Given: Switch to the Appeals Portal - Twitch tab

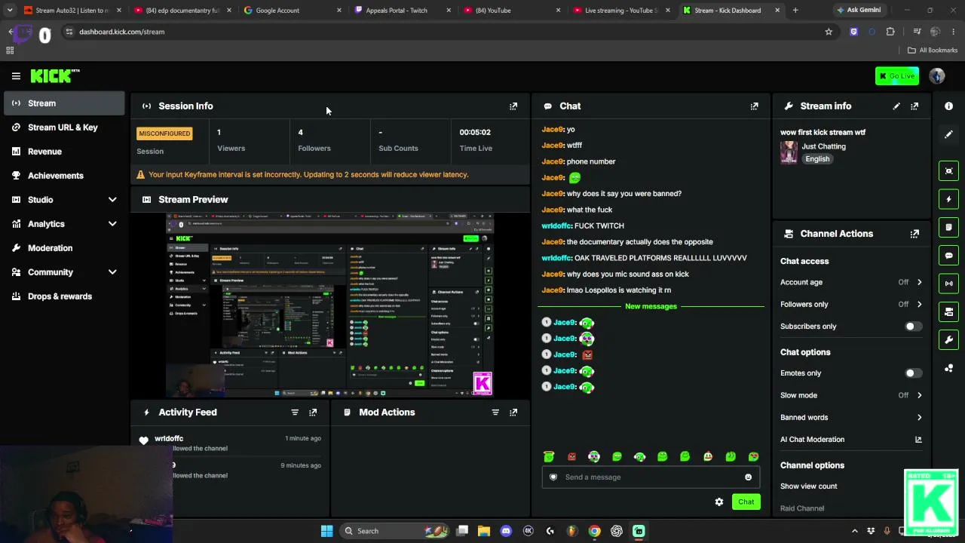Looking at the screenshot, I should tap(402, 11).
